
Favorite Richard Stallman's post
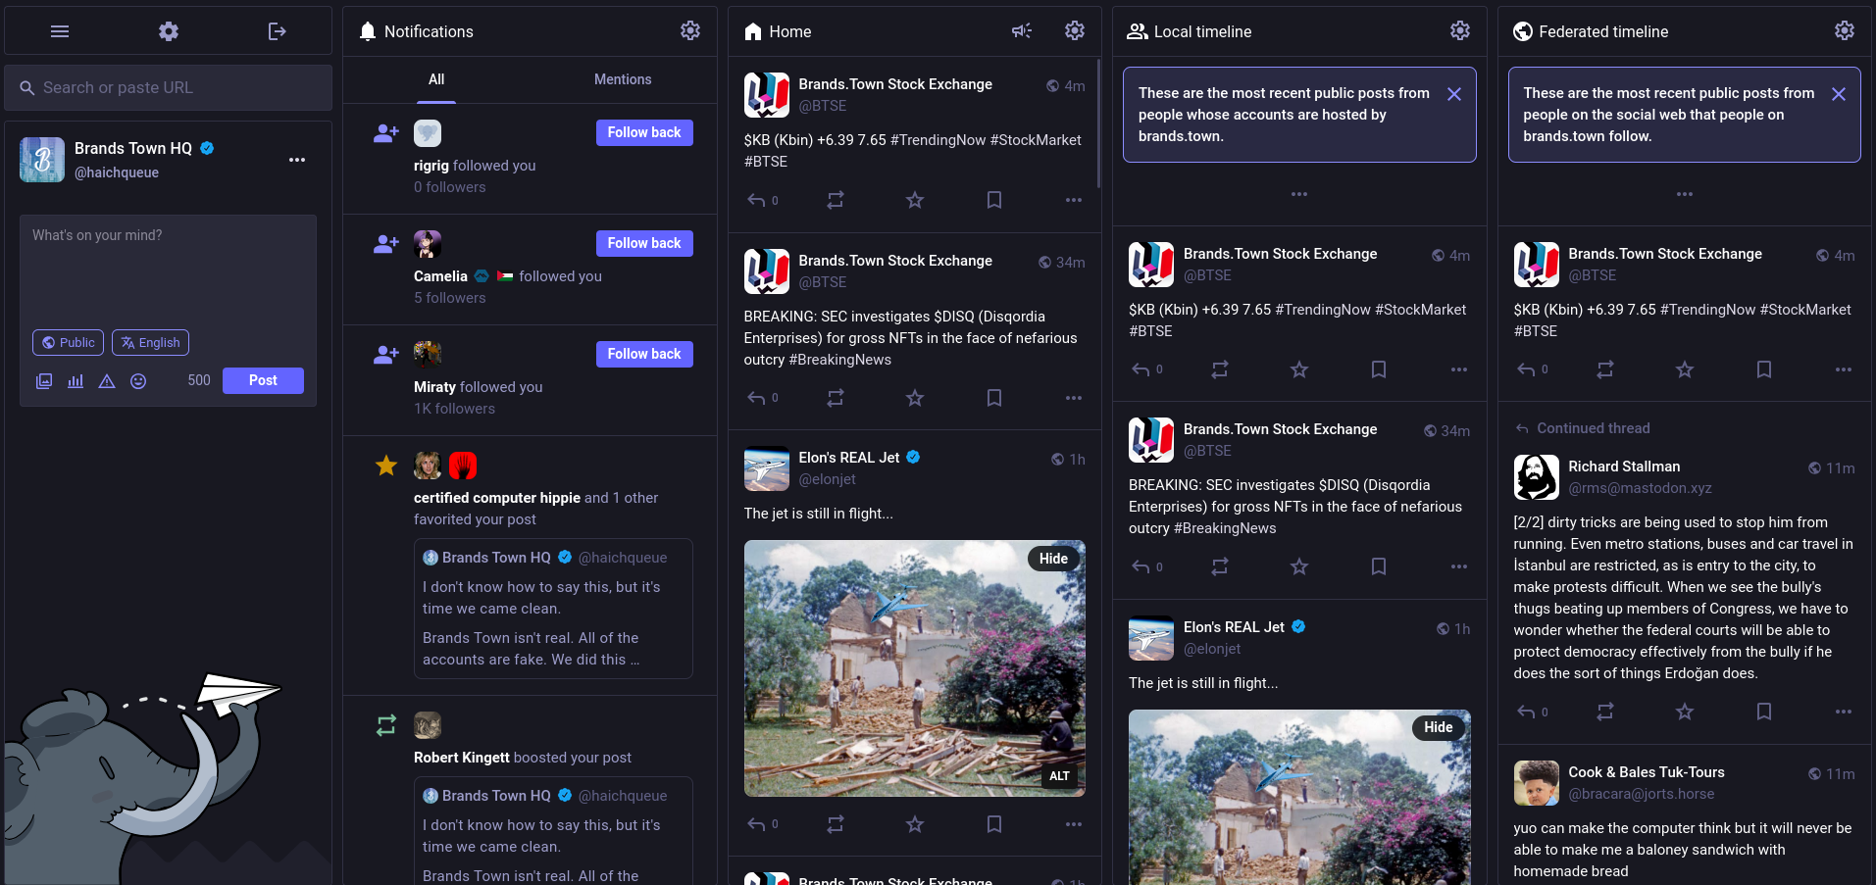pos(1685,712)
